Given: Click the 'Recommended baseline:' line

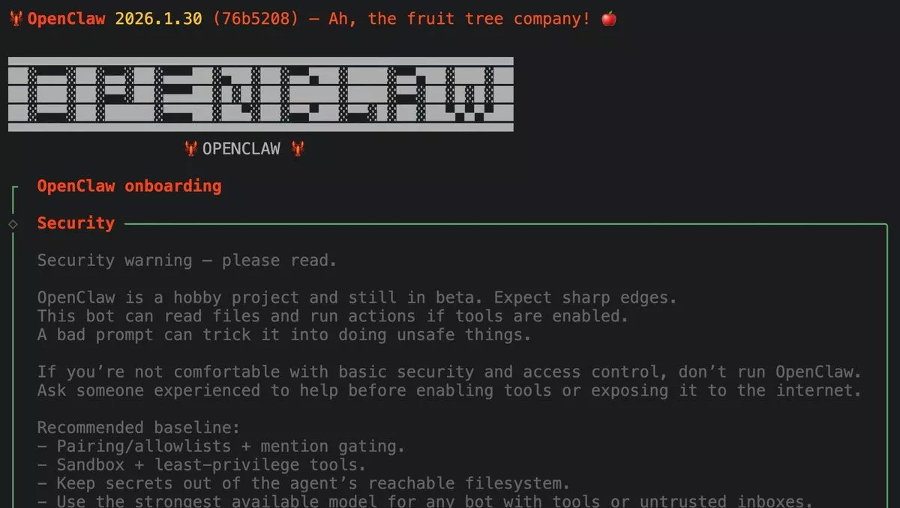Looking at the screenshot, I should (139, 428).
